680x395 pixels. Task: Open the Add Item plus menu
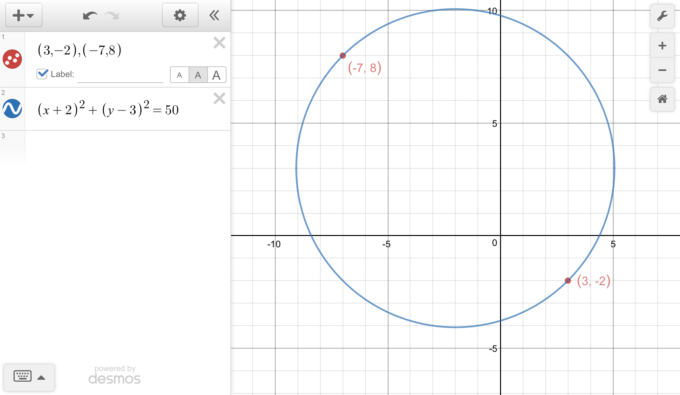pyautogui.click(x=24, y=15)
